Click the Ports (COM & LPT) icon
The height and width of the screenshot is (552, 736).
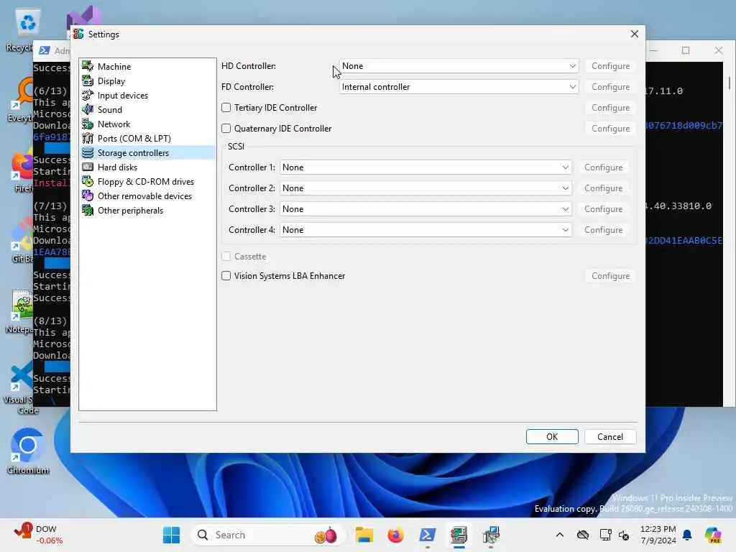(88, 139)
